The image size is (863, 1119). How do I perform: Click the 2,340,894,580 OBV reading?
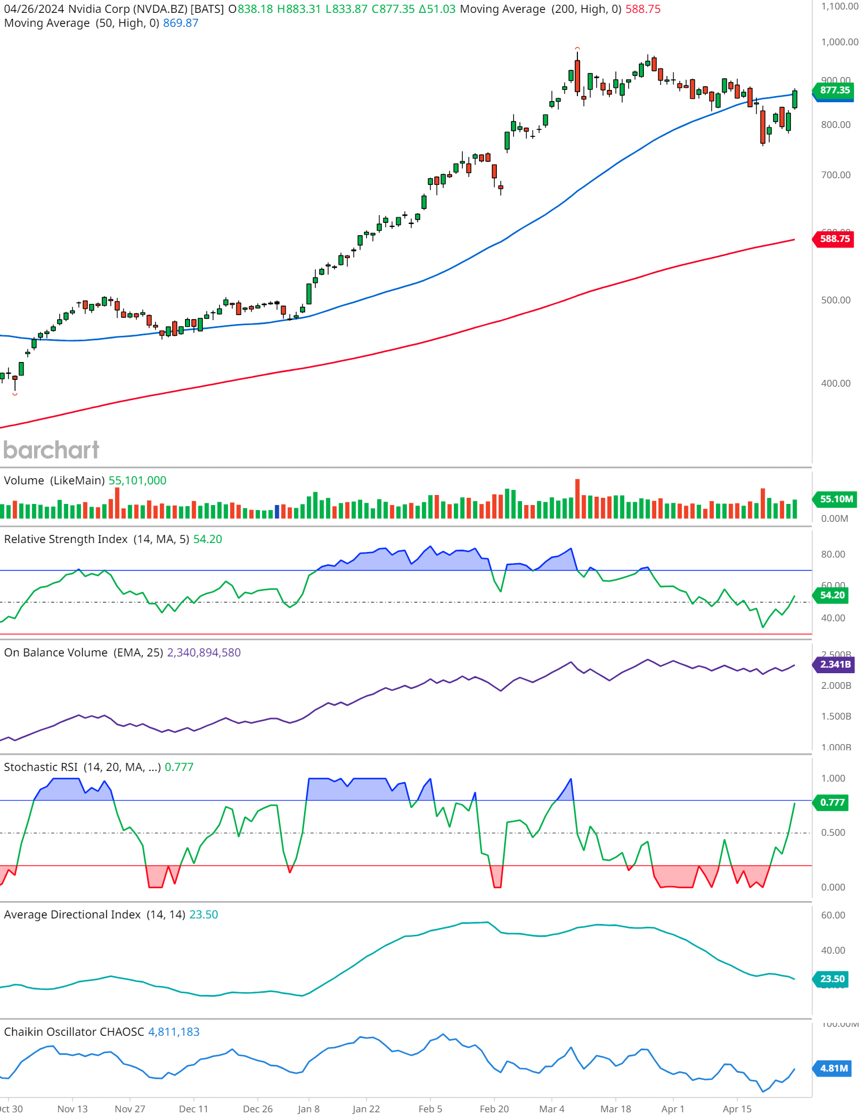click(204, 653)
